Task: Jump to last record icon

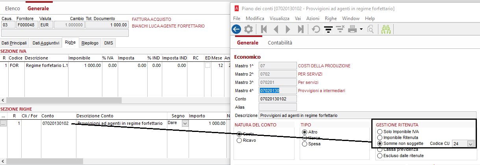Action: pos(300,29)
